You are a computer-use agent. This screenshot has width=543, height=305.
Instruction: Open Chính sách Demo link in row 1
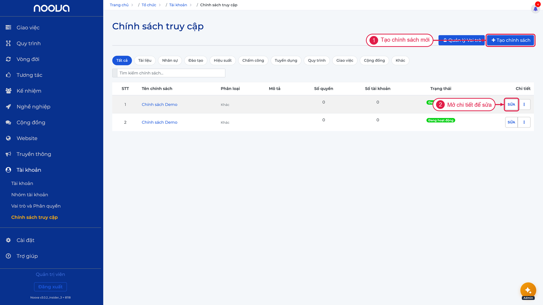point(160,104)
